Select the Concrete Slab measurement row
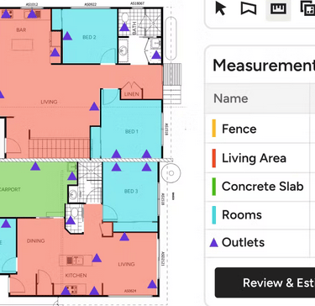 coord(260,187)
